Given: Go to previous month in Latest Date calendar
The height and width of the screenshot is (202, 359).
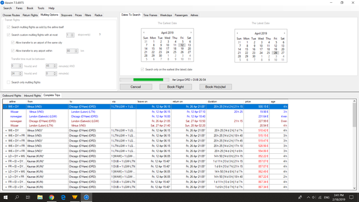Looking at the screenshot, I should 237,33.
